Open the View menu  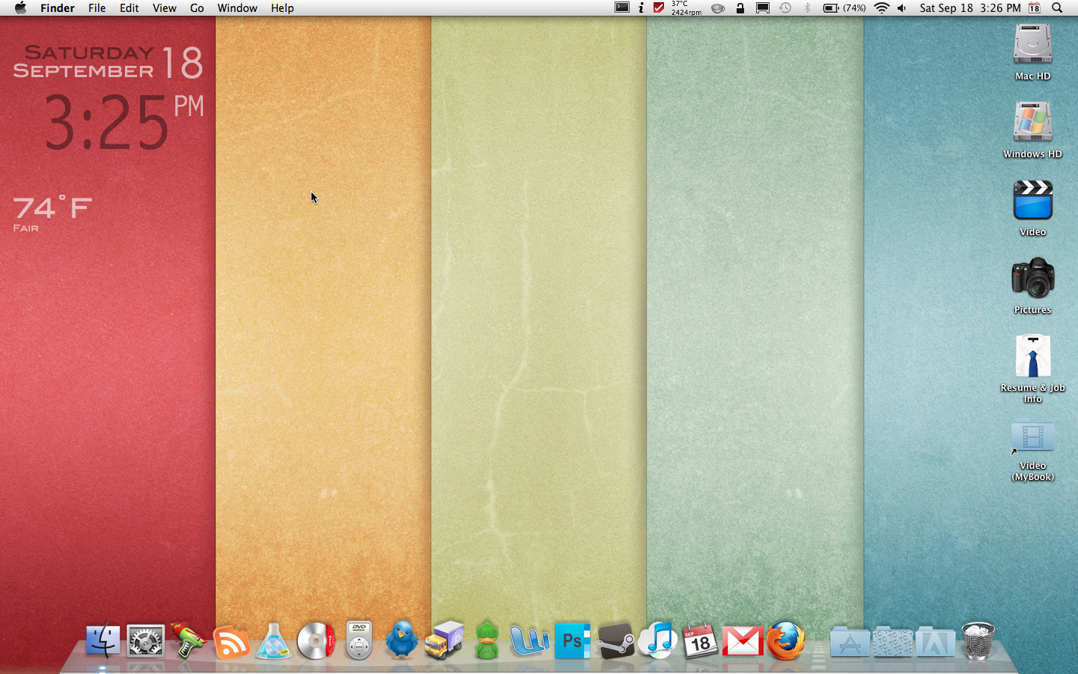pos(164,8)
